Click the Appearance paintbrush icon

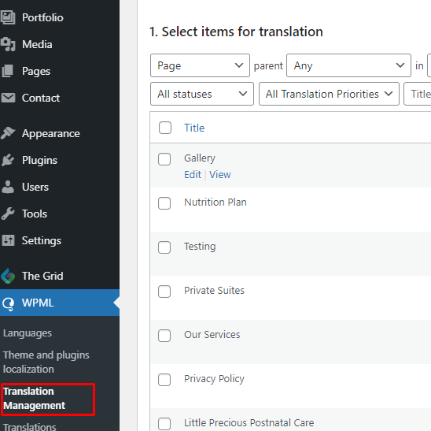click(8, 133)
